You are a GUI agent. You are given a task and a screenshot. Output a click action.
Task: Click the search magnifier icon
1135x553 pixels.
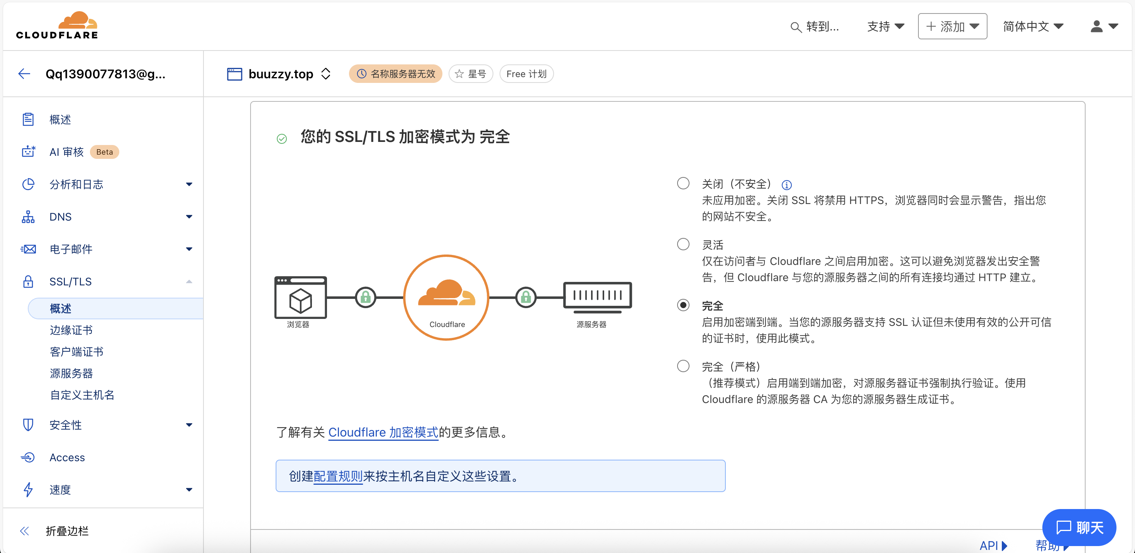(x=795, y=27)
